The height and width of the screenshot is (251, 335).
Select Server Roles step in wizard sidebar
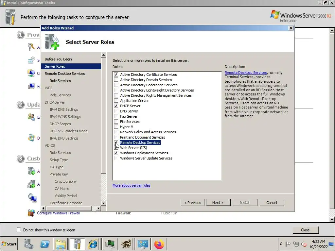tap(71, 66)
